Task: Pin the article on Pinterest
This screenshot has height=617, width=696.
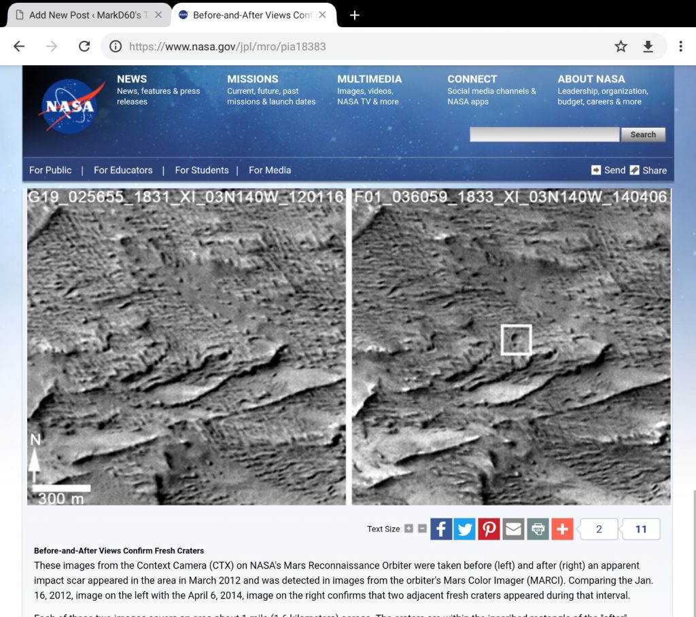Action: click(x=489, y=529)
